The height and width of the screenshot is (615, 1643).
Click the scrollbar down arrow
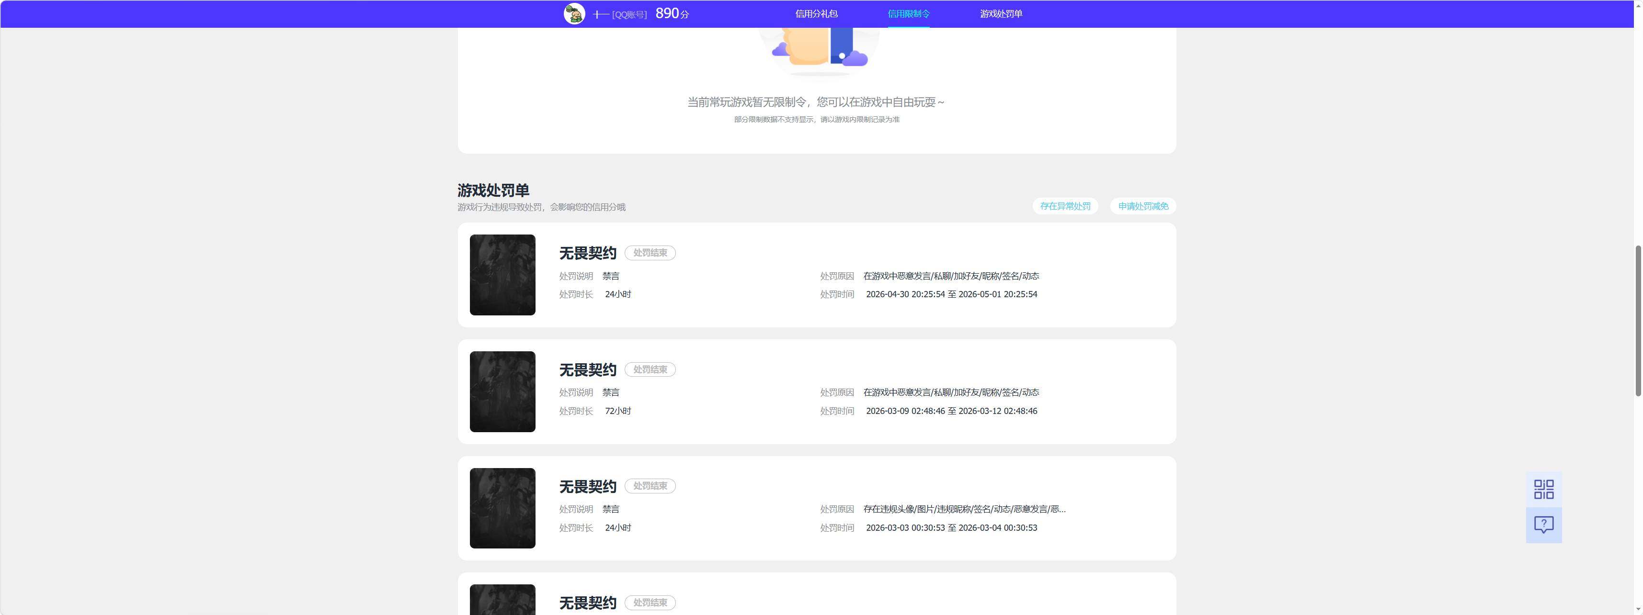1637,610
